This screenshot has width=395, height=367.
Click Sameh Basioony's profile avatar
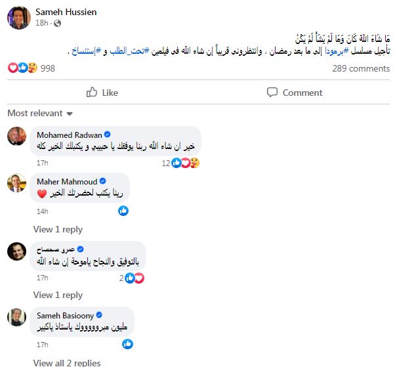(x=16, y=317)
